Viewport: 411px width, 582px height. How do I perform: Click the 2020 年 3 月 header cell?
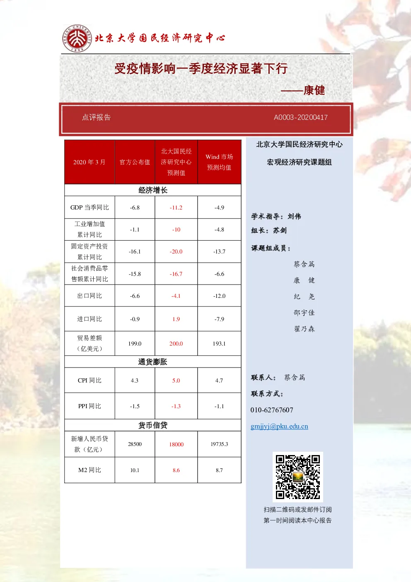(89, 162)
